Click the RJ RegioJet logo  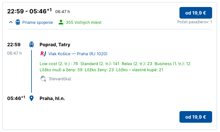(43, 54)
